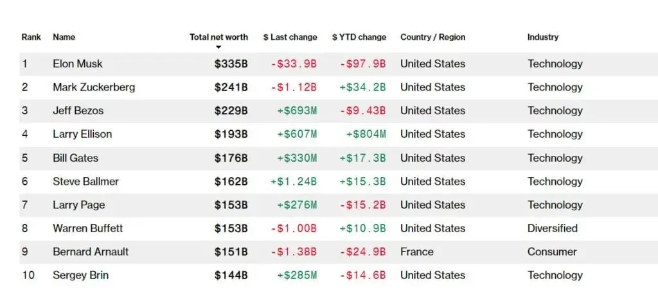Select the Country / Region column header

pyautogui.click(x=432, y=37)
